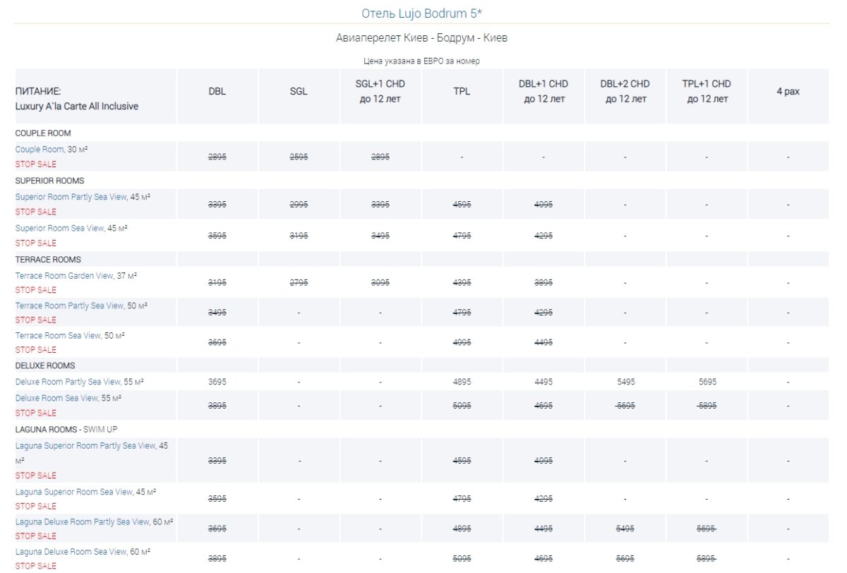Click the STOP SALE label under Laguna Deluxe Room Sea View
The height and width of the screenshot is (573, 847).
[x=36, y=566]
